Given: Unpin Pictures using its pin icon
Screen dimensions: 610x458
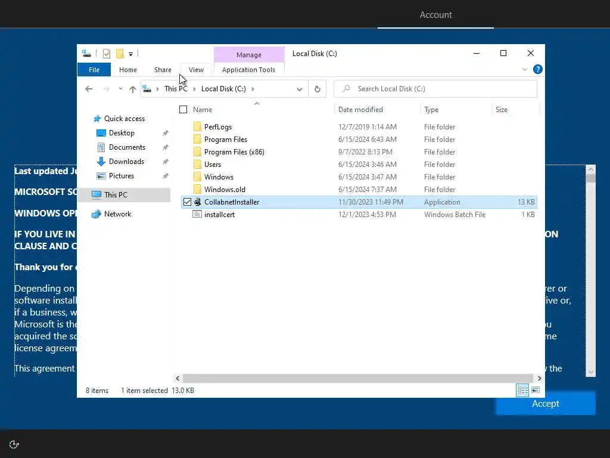Looking at the screenshot, I should 166,176.
